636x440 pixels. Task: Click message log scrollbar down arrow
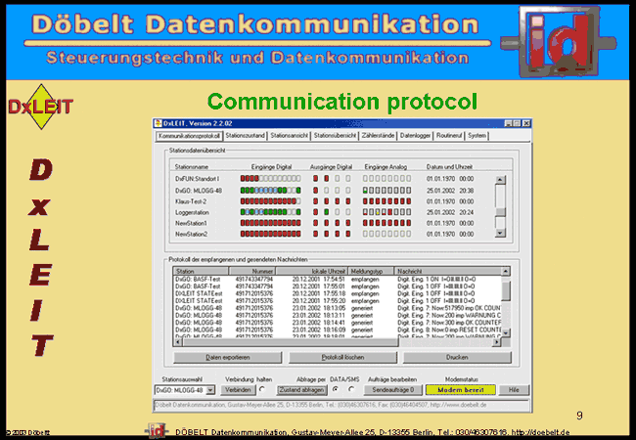point(506,332)
